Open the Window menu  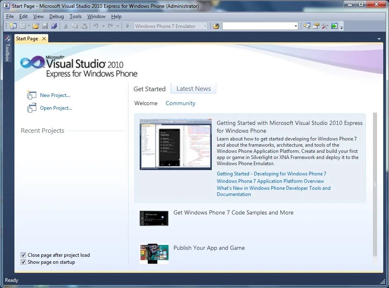coord(96,16)
